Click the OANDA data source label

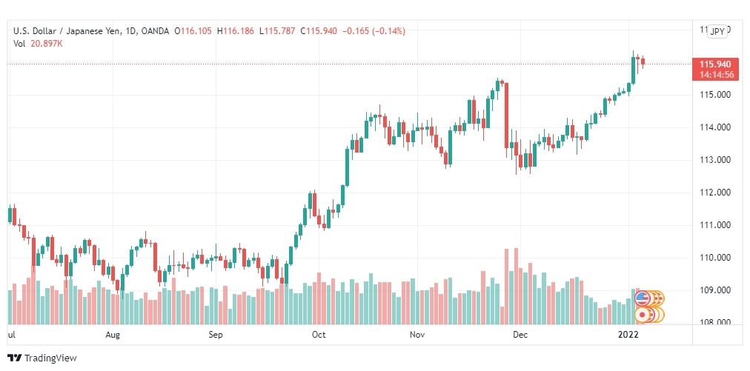[x=156, y=31]
